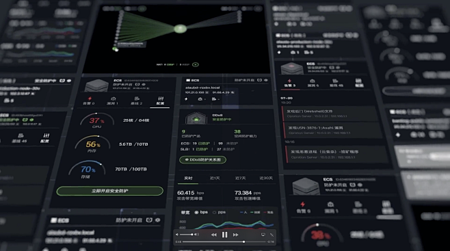Open the 漏洞 1 vulnerability icon tab
The image size is (450, 251).
(112, 101)
